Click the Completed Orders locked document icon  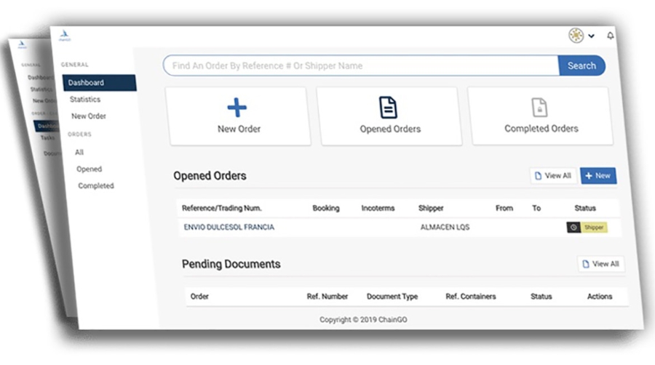tap(540, 107)
